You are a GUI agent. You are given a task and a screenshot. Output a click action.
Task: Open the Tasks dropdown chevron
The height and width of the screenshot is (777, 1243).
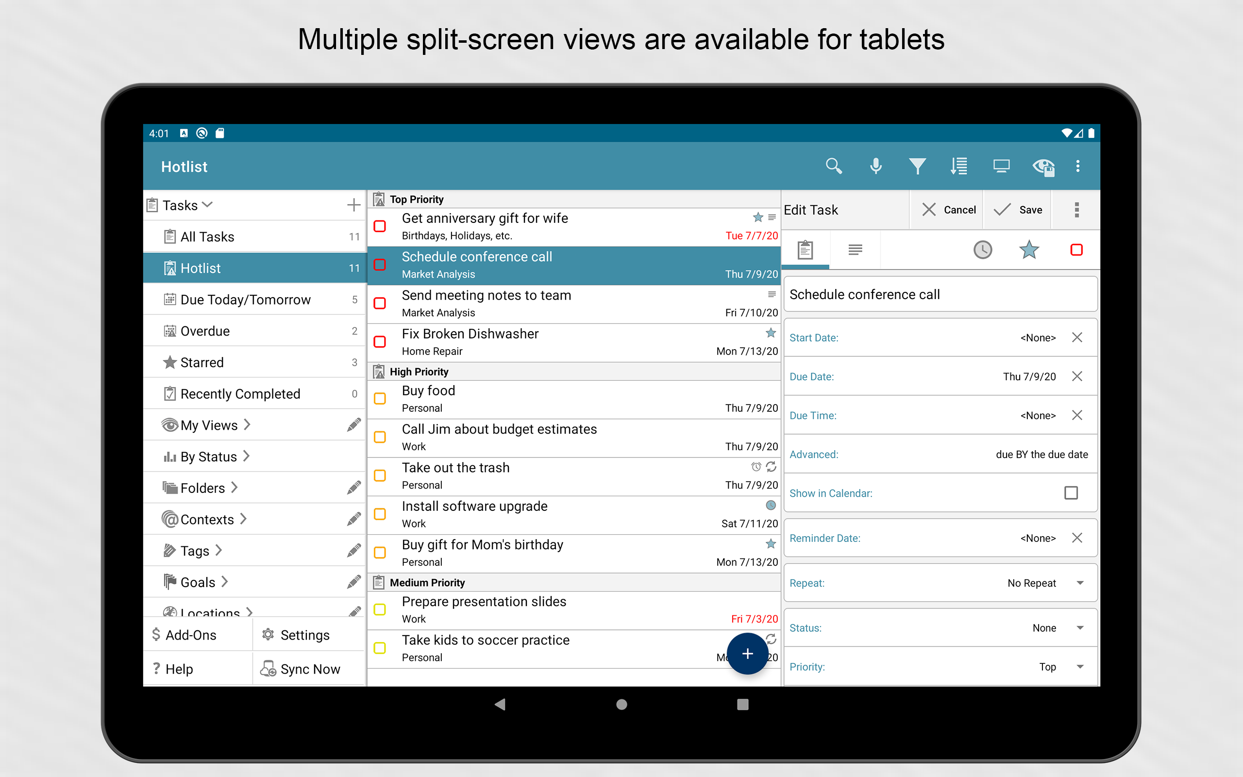pyautogui.click(x=207, y=205)
